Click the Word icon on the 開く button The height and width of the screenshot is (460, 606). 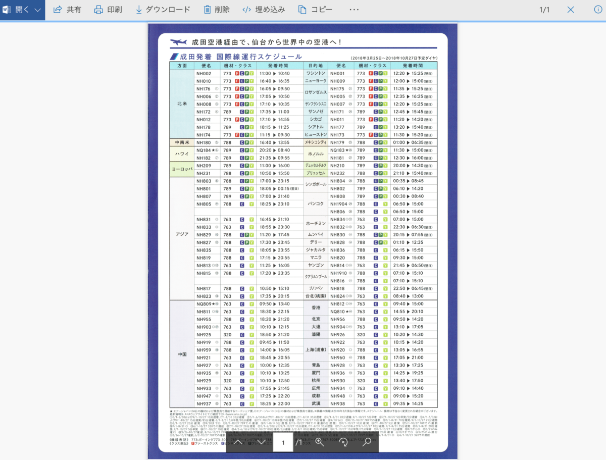[7, 10]
